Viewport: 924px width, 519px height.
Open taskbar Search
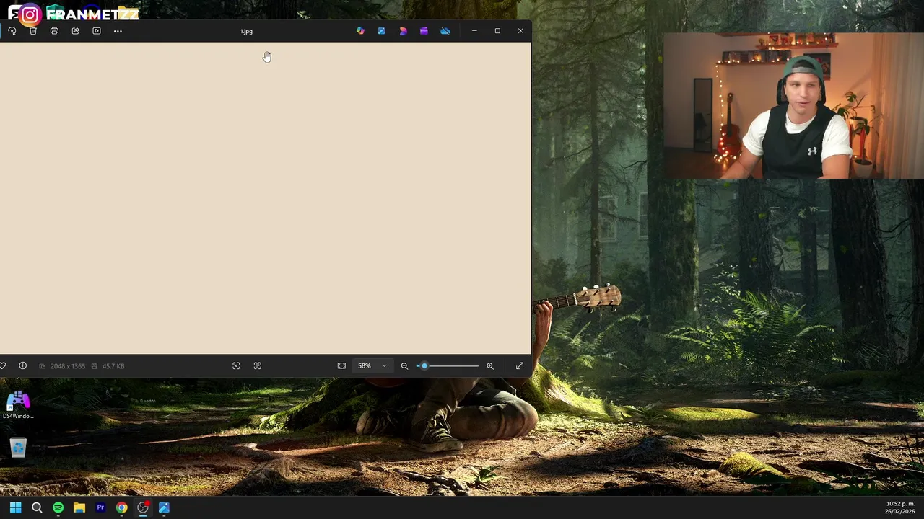point(37,507)
